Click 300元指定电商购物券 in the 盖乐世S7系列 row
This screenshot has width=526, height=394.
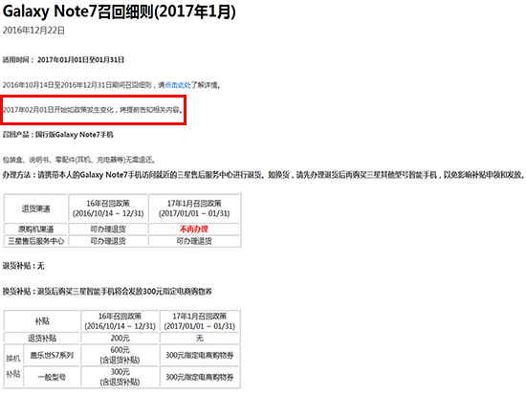click(x=200, y=355)
